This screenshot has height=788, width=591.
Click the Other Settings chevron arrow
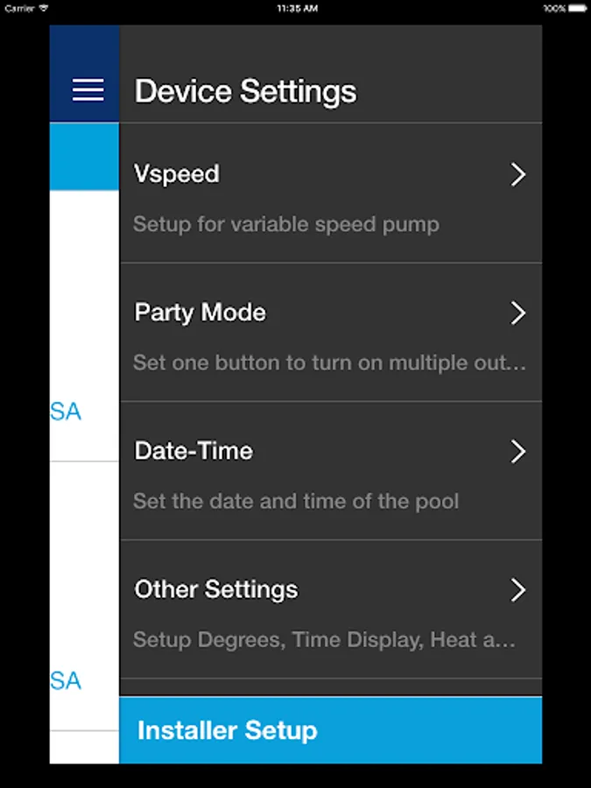point(517,590)
